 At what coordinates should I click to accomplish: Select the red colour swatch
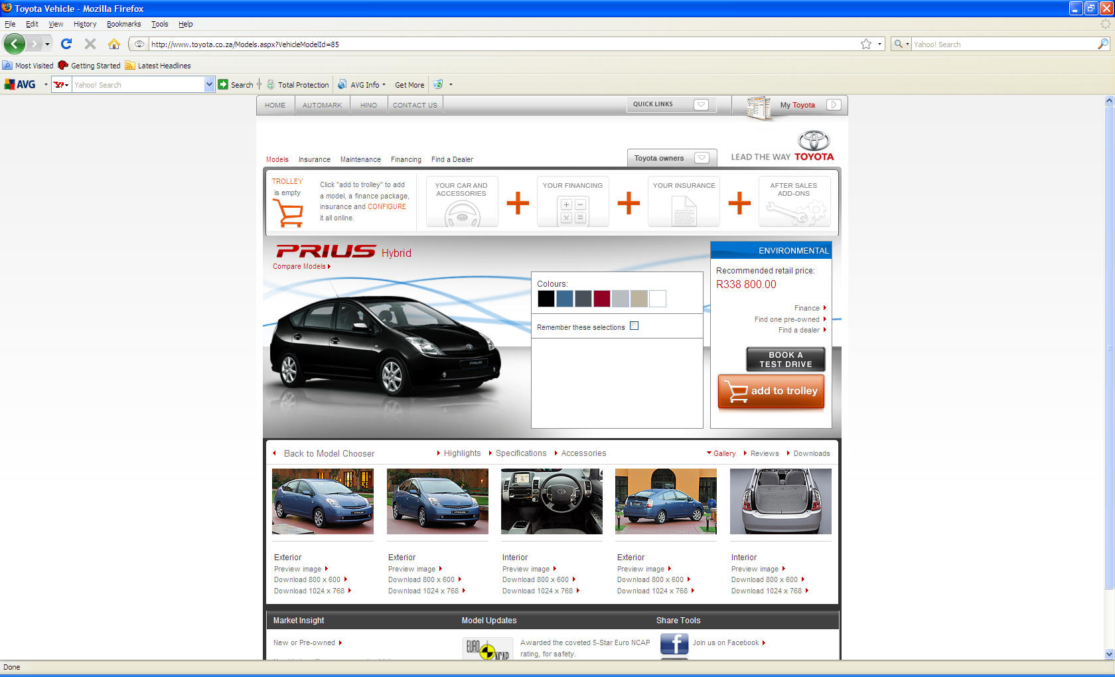tap(602, 299)
